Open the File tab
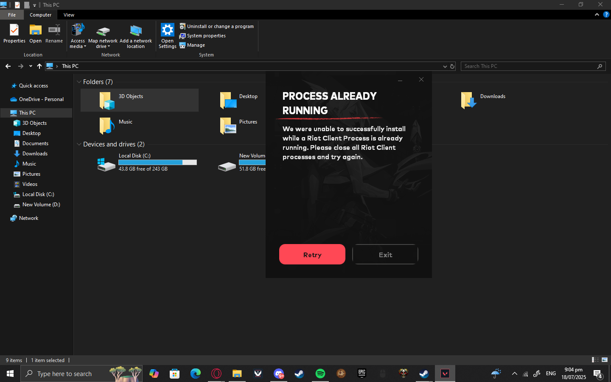This screenshot has height=382, width=611. (12, 15)
